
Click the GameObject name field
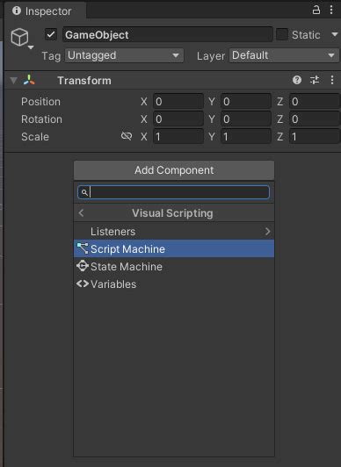click(x=167, y=34)
